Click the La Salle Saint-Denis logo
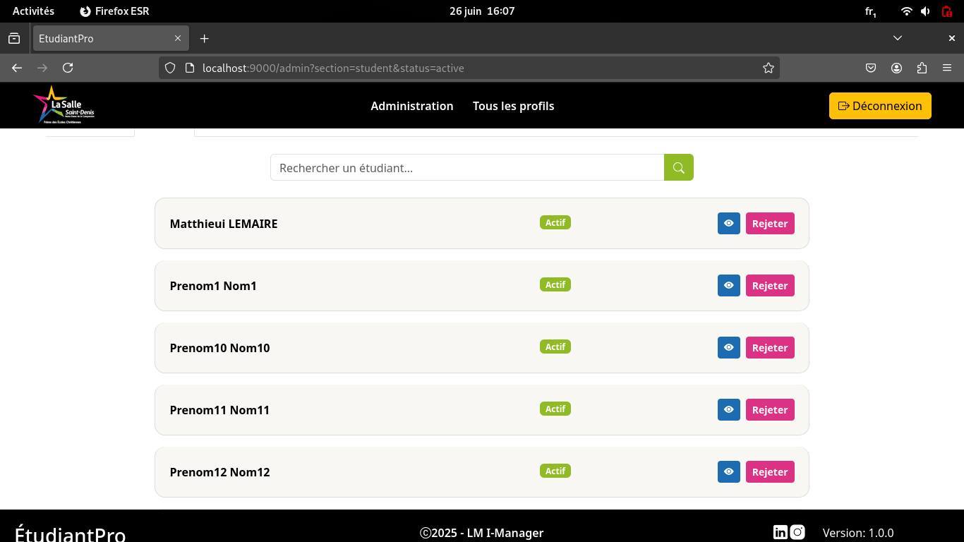The width and height of the screenshot is (964, 542). click(64, 106)
